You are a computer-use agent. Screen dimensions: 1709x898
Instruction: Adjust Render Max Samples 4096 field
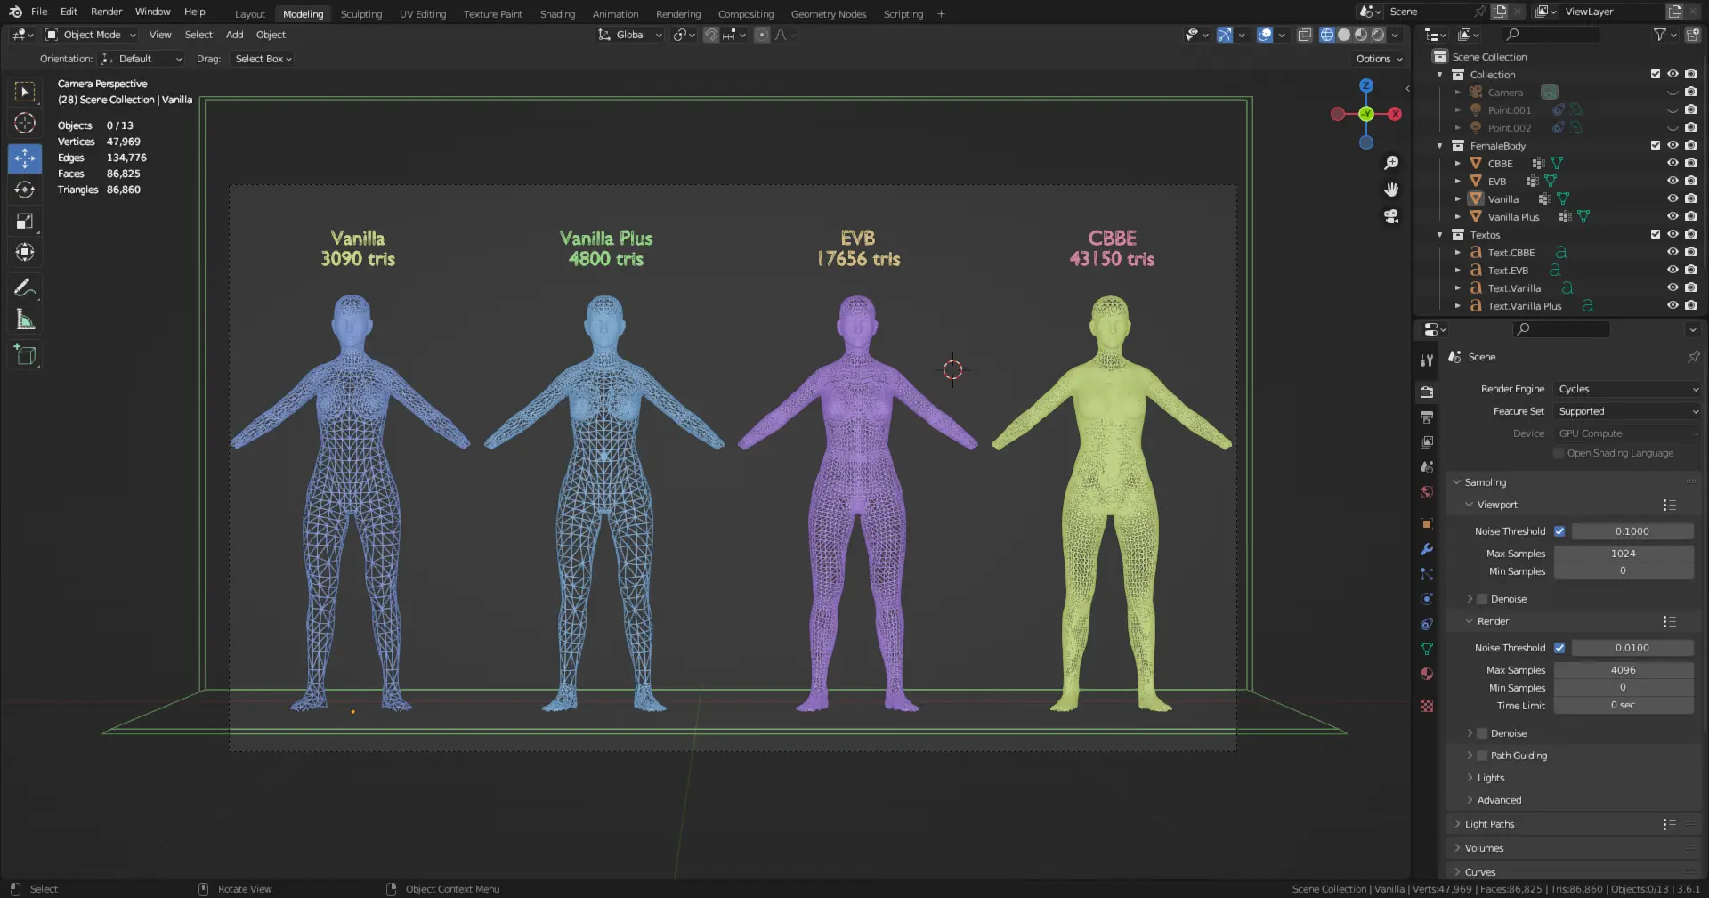(1624, 670)
